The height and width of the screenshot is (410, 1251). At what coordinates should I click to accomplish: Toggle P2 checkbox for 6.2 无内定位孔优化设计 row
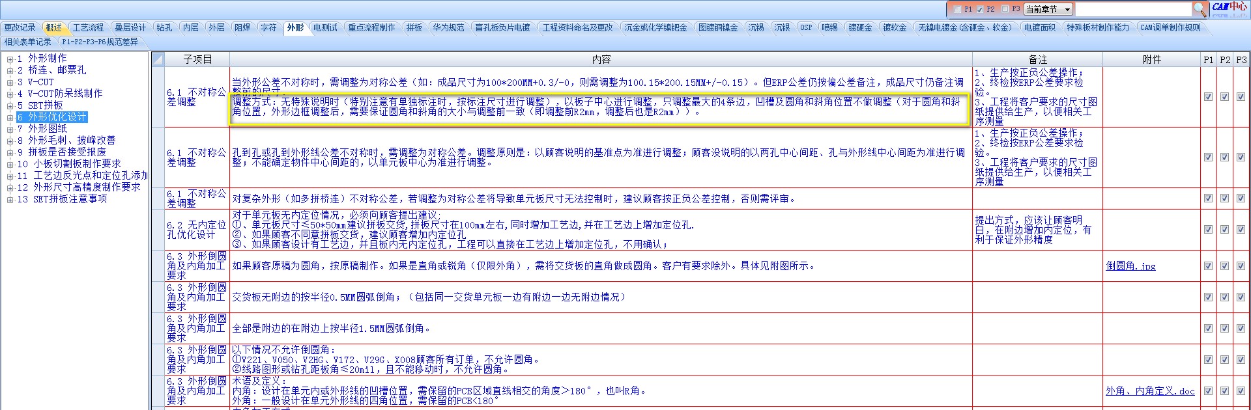(x=1224, y=230)
